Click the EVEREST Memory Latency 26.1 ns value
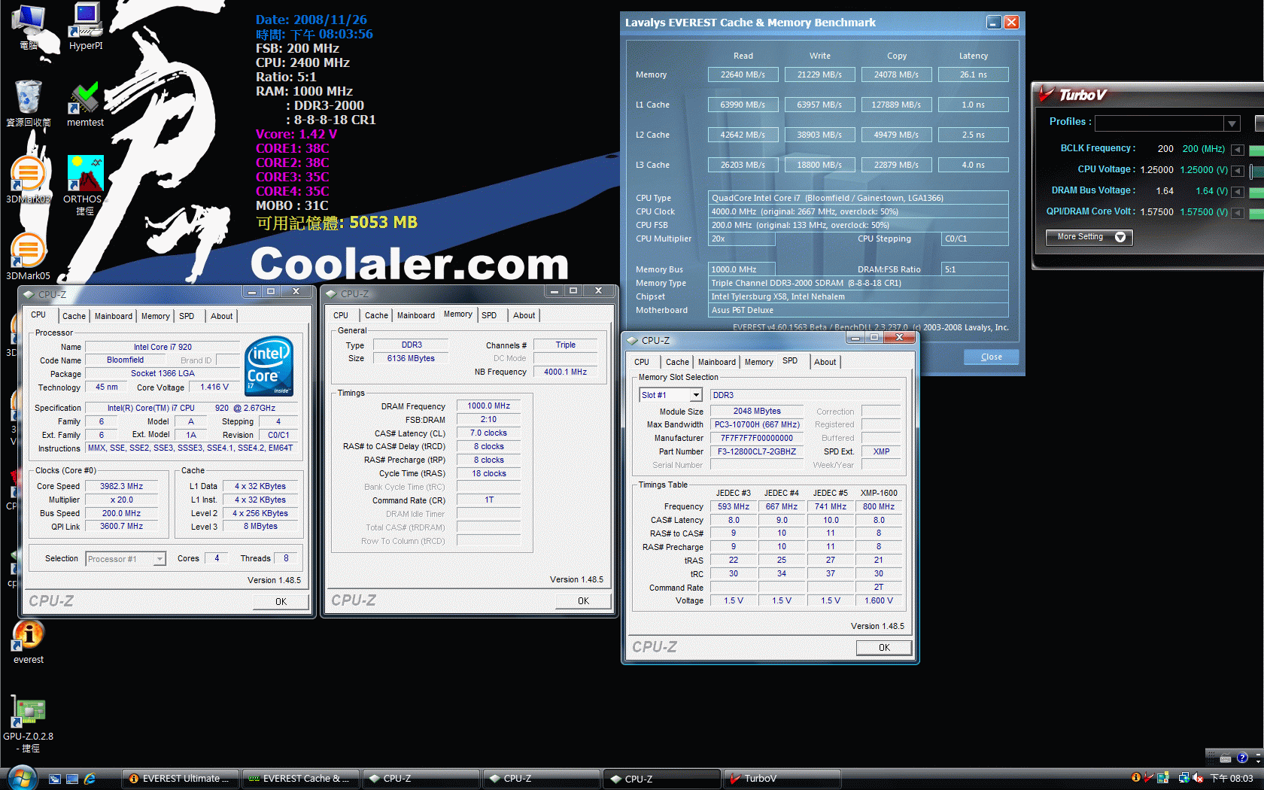The width and height of the screenshot is (1264, 790). point(973,74)
